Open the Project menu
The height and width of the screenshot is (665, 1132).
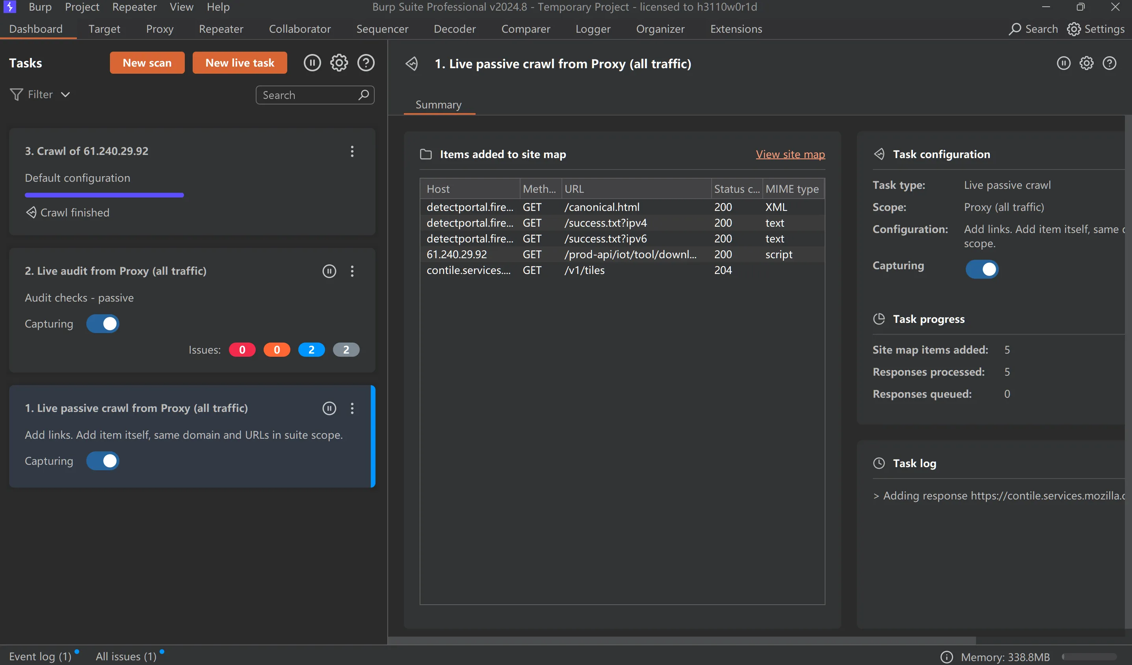pyautogui.click(x=82, y=7)
